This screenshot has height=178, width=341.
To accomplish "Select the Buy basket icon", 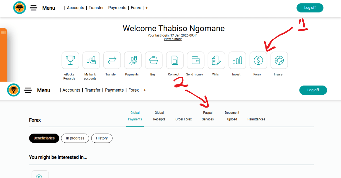I will point(154,60).
